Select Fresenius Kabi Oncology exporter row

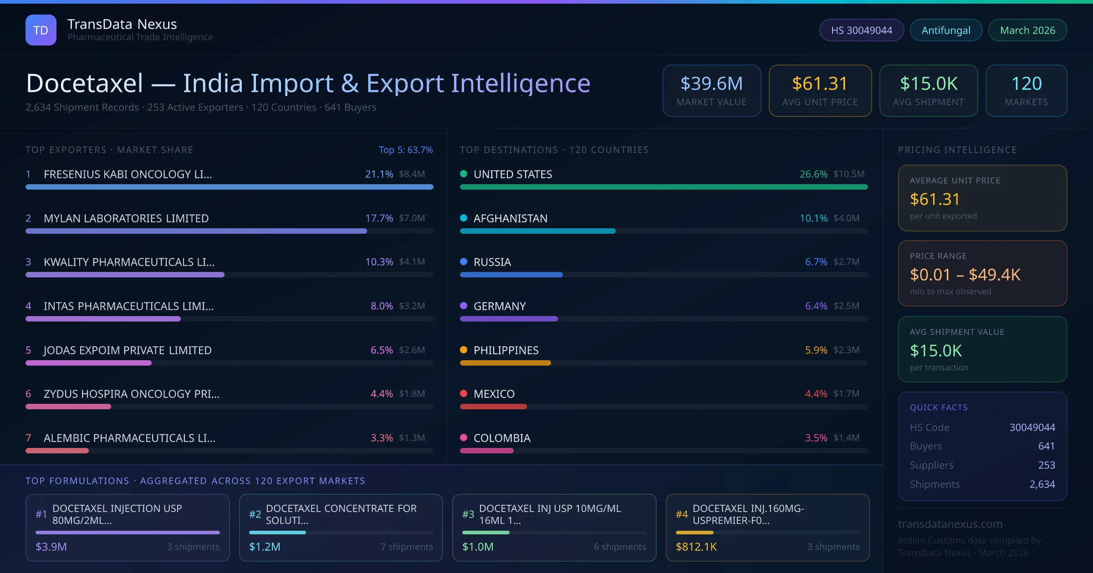click(128, 174)
